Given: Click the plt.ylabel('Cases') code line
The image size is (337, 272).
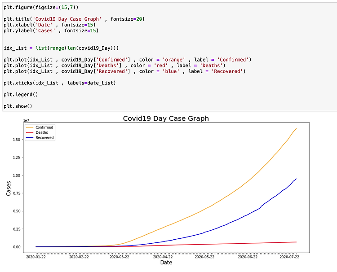Looking at the screenshot, I should pos(51,31).
